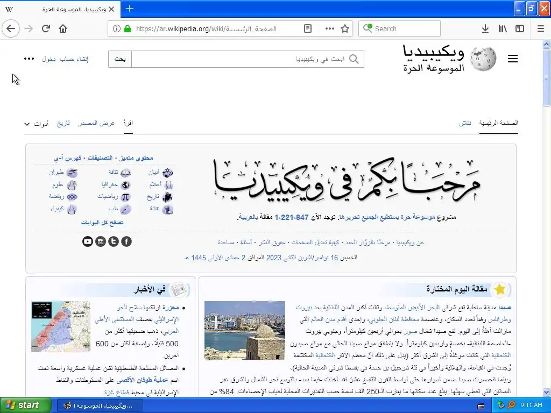Open a new tab with plus button
The height and width of the screenshot is (413, 551).
click(129, 9)
